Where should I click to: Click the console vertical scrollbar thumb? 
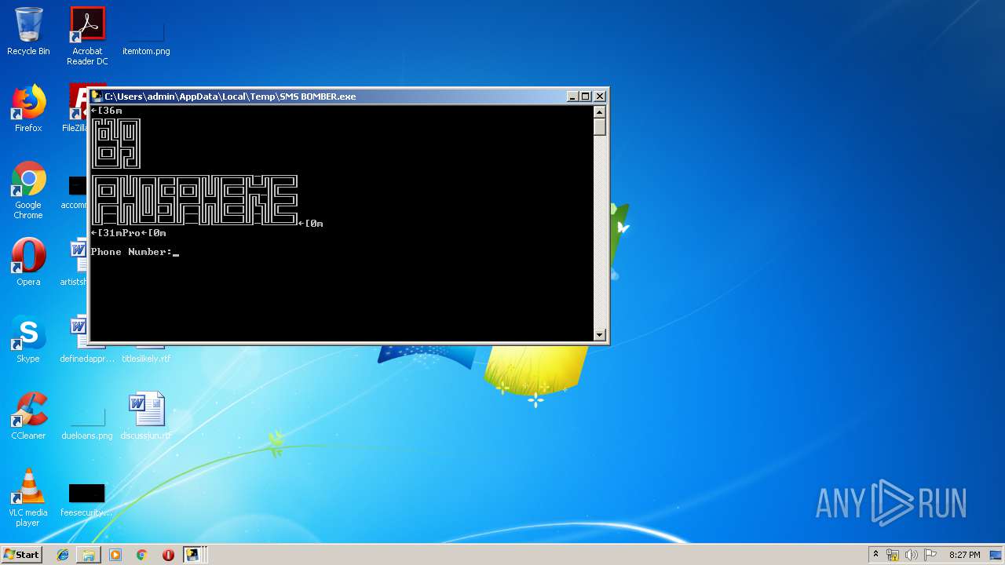[x=600, y=126]
